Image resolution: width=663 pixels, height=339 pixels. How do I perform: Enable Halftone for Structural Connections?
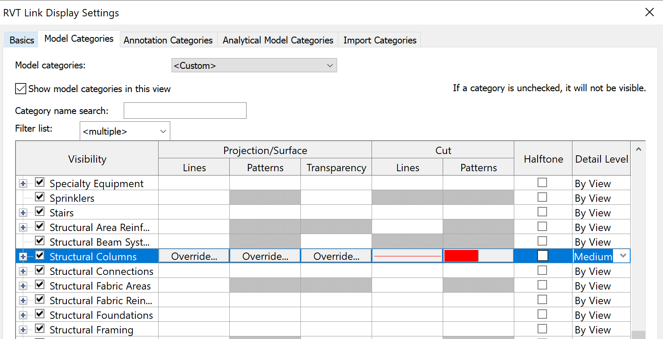(x=542, y=270)
